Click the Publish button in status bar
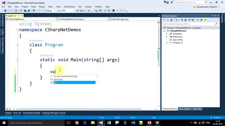This screenshot has height=126, width=225. (217, 118)
